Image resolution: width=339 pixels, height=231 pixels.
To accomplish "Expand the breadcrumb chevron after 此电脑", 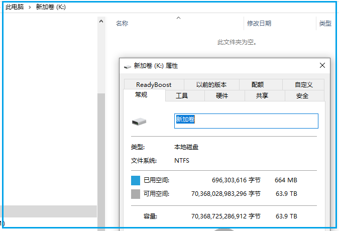I will pyautogui.click(x=30, y=8).
